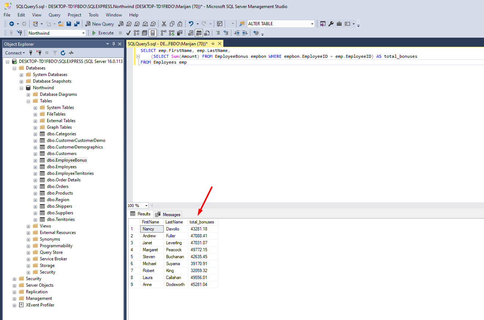Click the Find in Files icon
The height and width of the screenshot is (320, 484).
point(242,24)
